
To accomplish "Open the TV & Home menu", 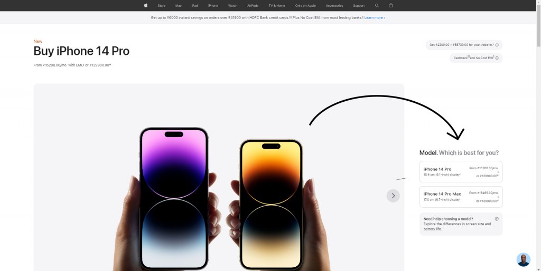I will pos(277,5).
